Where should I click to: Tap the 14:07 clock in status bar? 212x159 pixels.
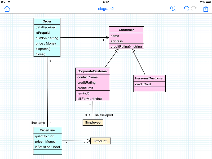point(106,2)
